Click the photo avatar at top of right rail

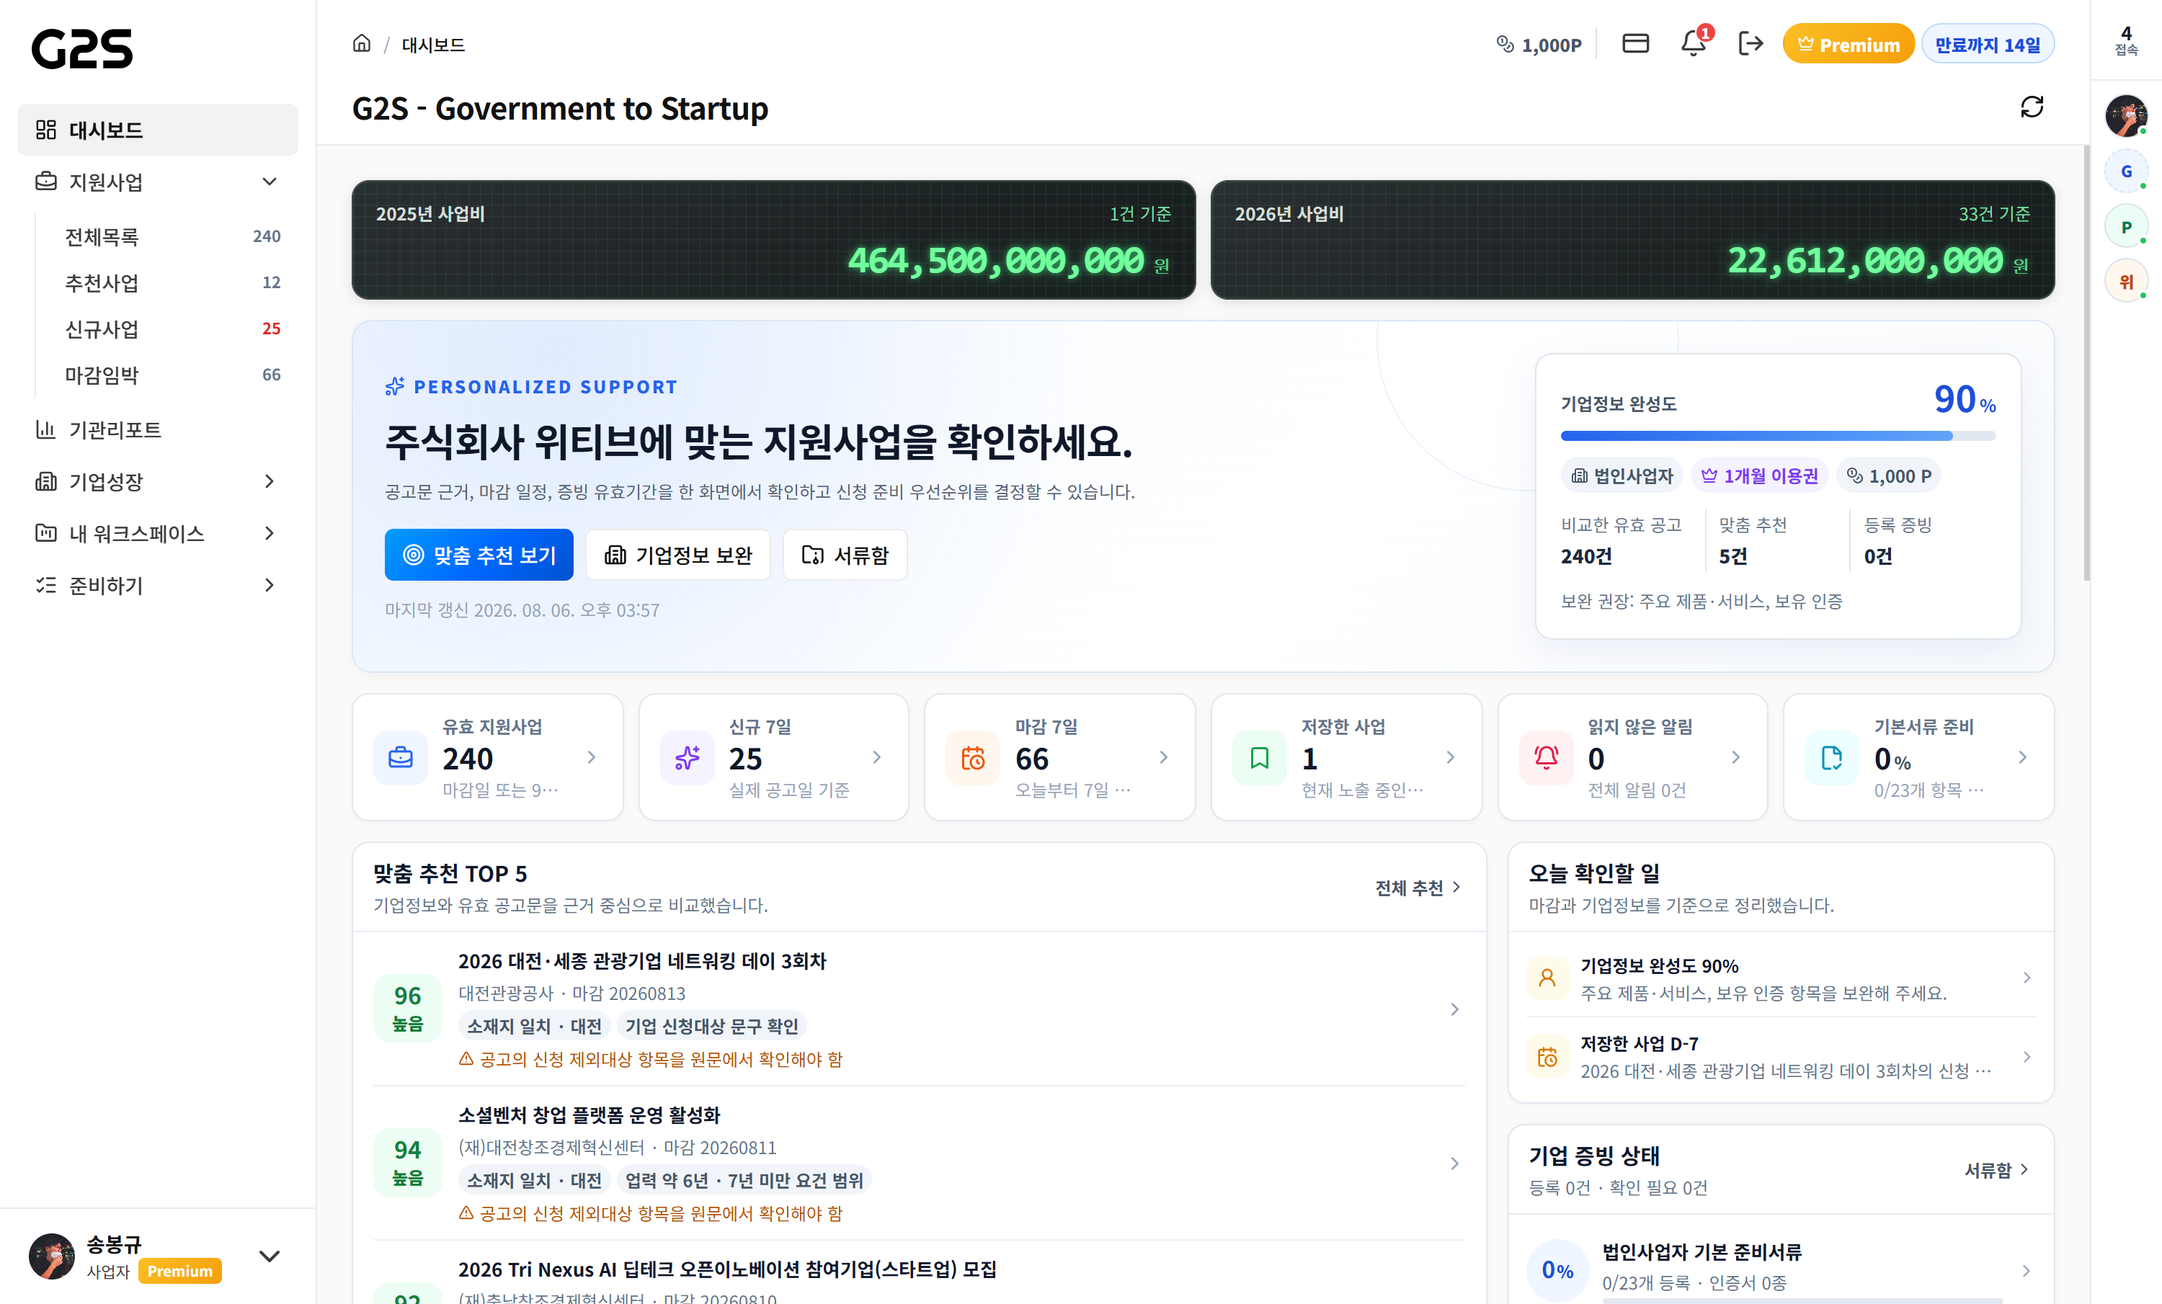(x=2126, y=116)
